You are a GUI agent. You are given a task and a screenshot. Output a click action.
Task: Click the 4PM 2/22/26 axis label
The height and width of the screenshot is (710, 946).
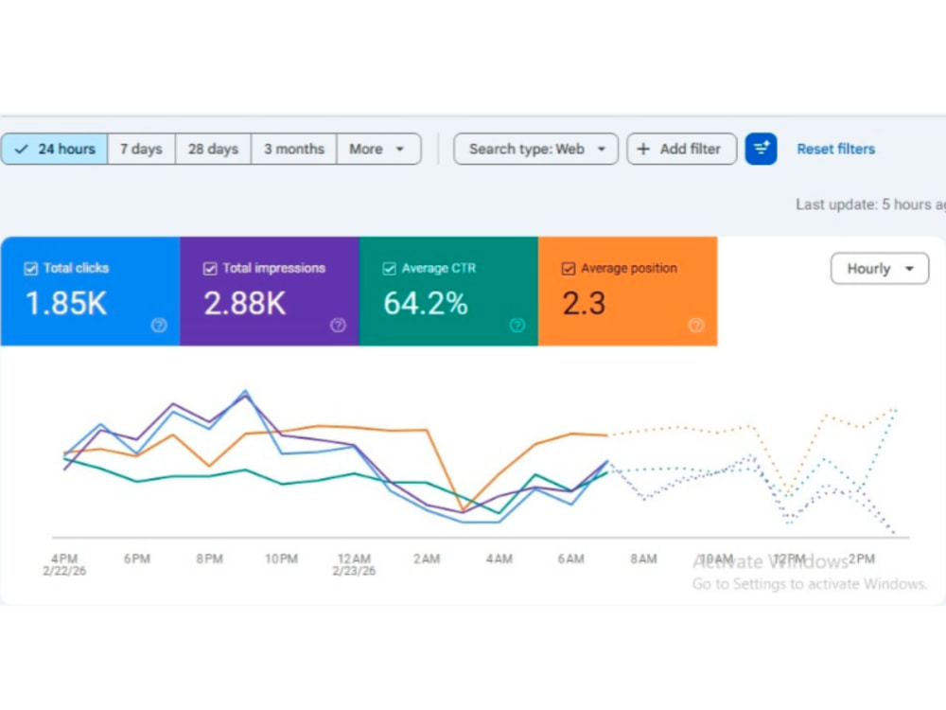click(64, 564)
